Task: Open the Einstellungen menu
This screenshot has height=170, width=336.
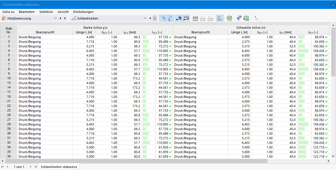Action: pos(83,12)
